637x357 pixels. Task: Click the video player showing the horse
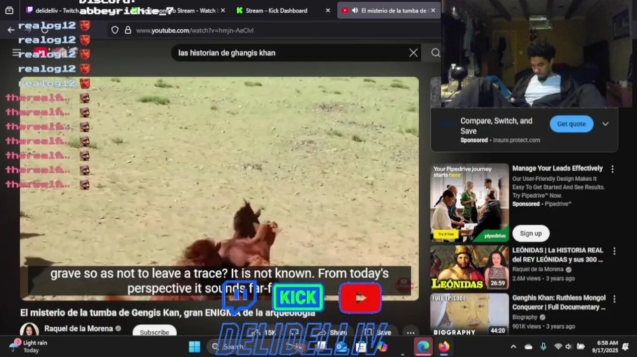click(x=219, y=188)
